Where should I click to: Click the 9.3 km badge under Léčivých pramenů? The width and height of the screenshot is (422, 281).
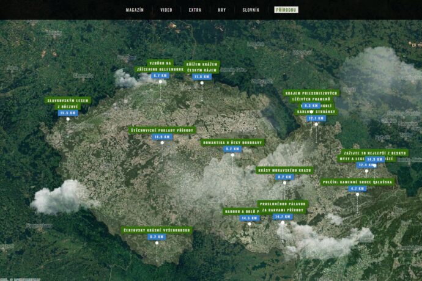click(x=311, y=106)
